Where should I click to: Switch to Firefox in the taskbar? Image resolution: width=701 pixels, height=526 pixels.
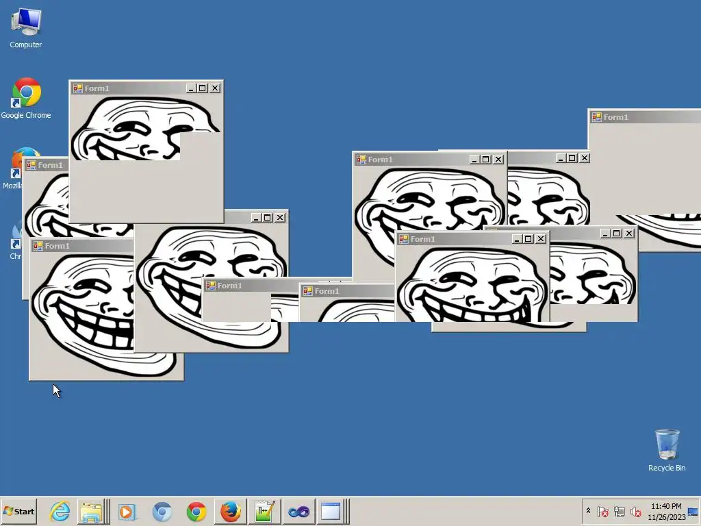[230, 511]
